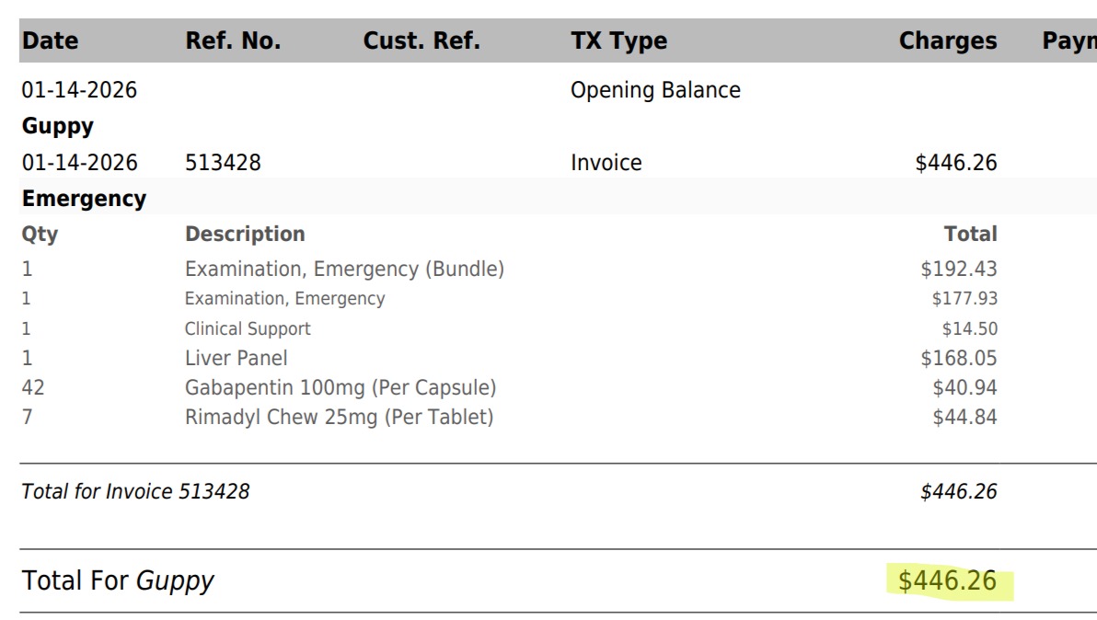Click the Emergency section heading
Viewport: 1097px width, 620px height.
(84, 199)
